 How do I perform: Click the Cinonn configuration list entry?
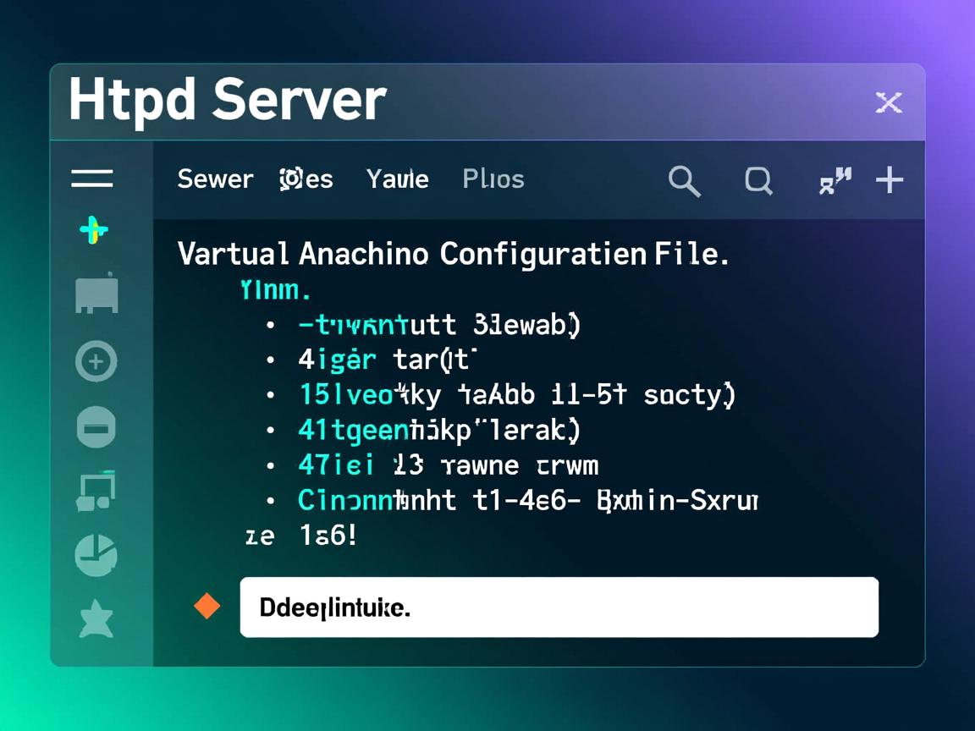click(526, 501)
